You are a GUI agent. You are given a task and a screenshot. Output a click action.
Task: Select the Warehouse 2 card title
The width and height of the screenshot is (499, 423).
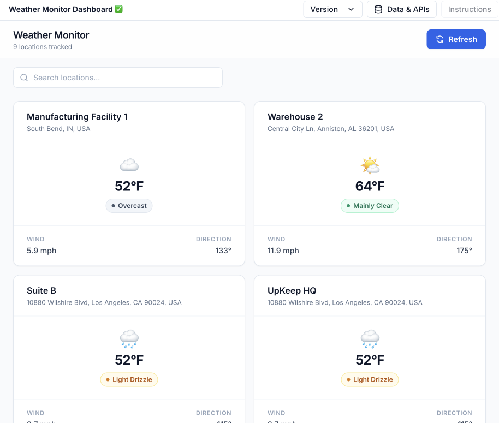coord(295,117)
